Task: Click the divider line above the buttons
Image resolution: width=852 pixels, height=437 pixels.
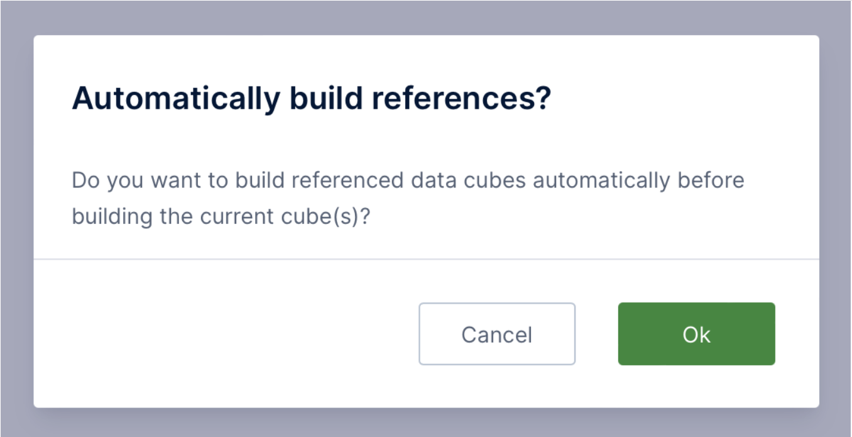Action: (x=426, y=259)
